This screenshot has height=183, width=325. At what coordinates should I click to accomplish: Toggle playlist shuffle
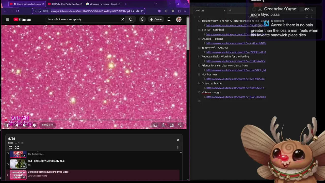coord(17,147)
